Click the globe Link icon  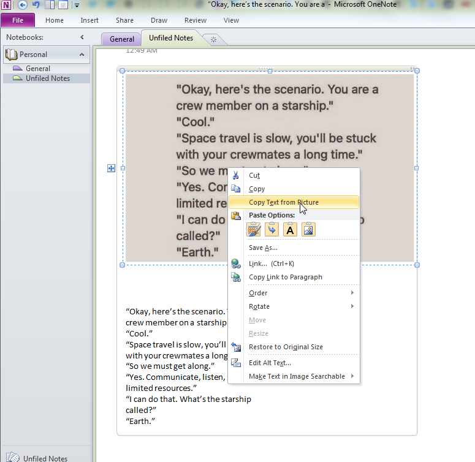click(236, 263)
